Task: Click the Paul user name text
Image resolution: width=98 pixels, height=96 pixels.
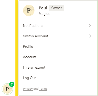Action: [43, 8]
